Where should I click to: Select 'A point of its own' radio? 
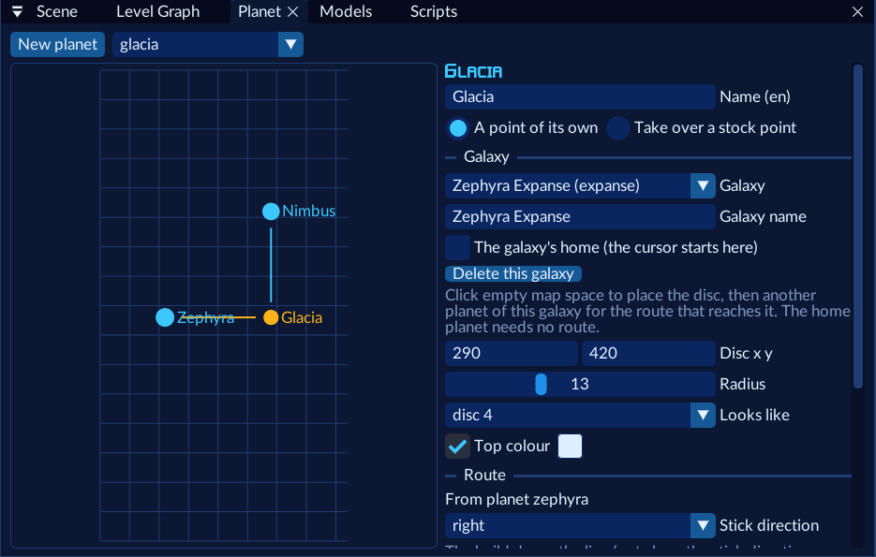[458, 128]
